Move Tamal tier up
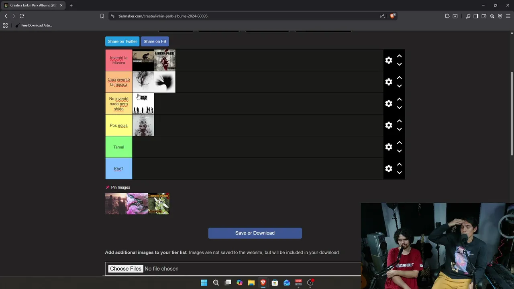 coord(399,143)
